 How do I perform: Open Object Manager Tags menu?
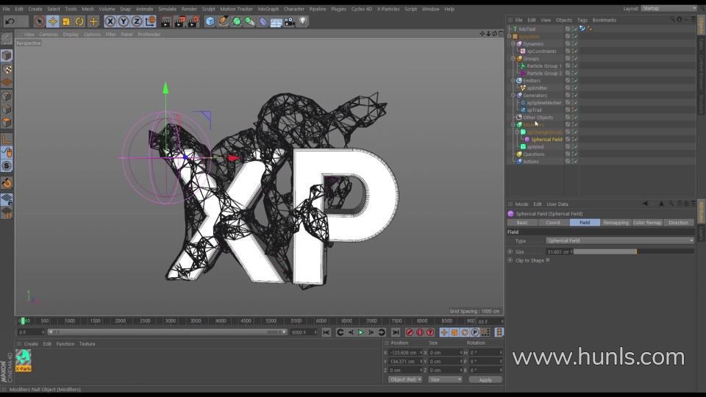(x=582, y=20)
